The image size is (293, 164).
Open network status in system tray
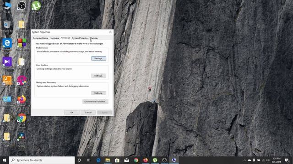[x=263, y=160]
